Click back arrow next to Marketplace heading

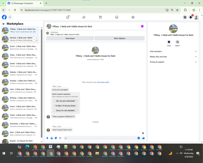(x=4, y=24)
